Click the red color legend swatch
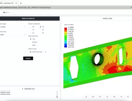This screenshot has width=132, height=101. pyautogui.click(x=66, y=29)
